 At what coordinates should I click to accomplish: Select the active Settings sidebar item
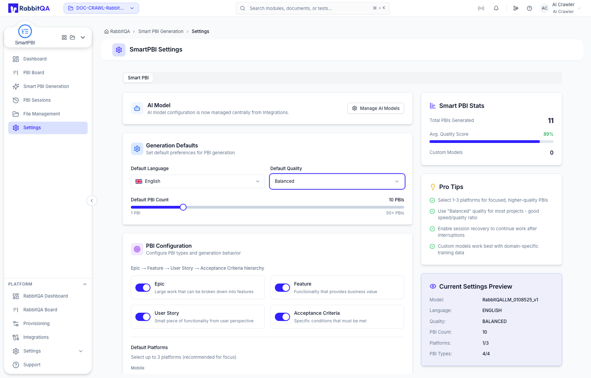tap(48, 128)
